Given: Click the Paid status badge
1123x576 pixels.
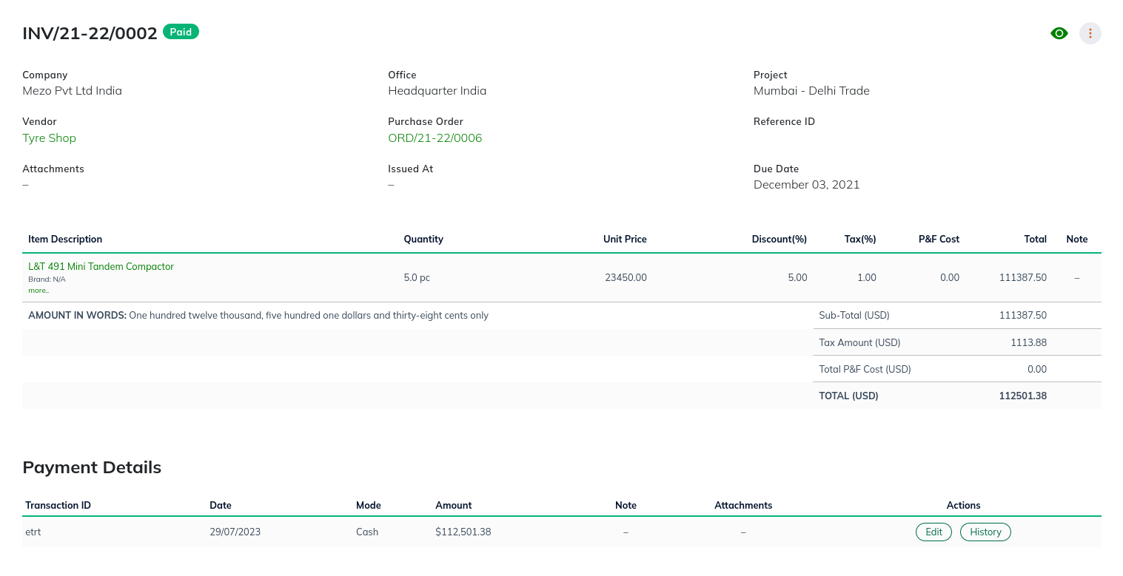Looking at the screenshot, I should click(181, 32).
